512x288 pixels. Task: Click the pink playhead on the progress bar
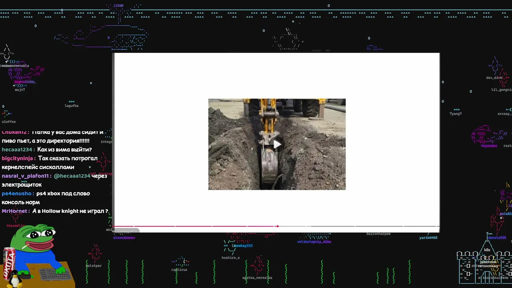click(277, 226)
